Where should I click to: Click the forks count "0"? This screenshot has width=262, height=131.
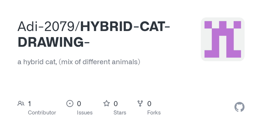pyautogui.click(x=149, y=103)
